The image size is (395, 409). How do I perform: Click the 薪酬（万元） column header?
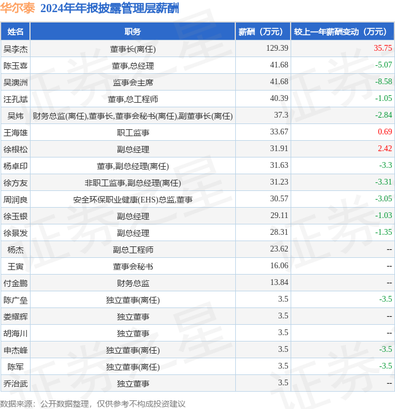point(263,32)
